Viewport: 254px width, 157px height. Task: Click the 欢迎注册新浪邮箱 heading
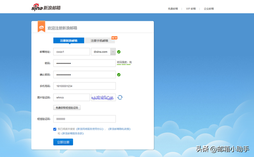click(x=62, y=28)
